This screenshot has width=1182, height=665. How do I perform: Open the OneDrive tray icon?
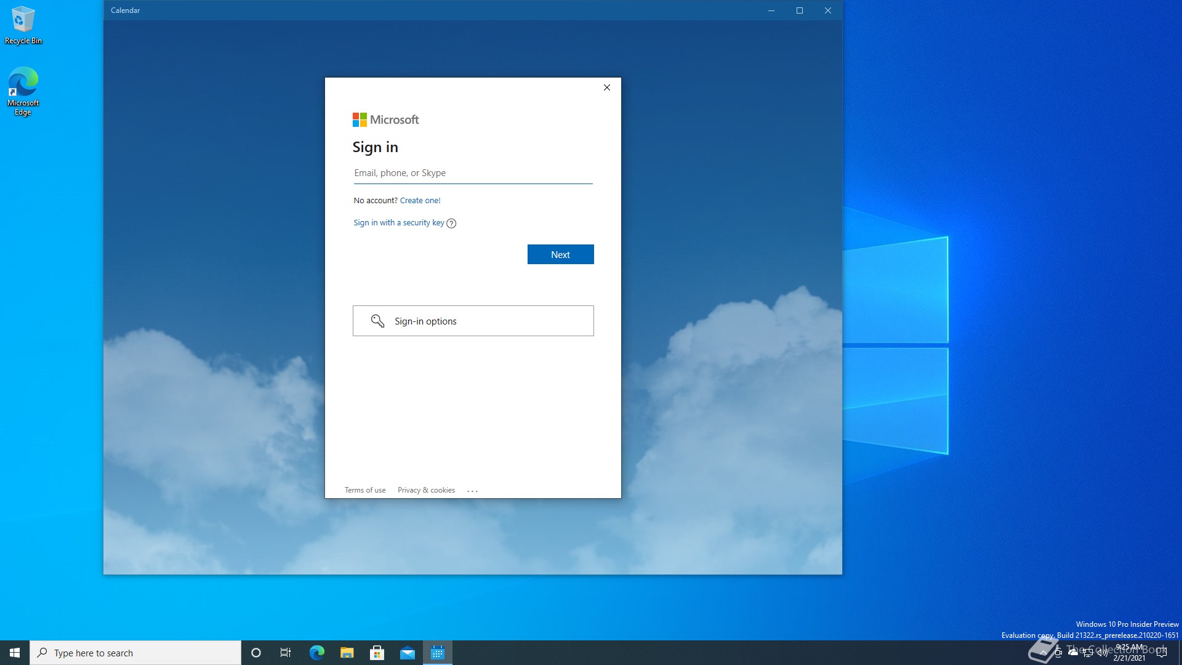click(x=1073, y=653)
